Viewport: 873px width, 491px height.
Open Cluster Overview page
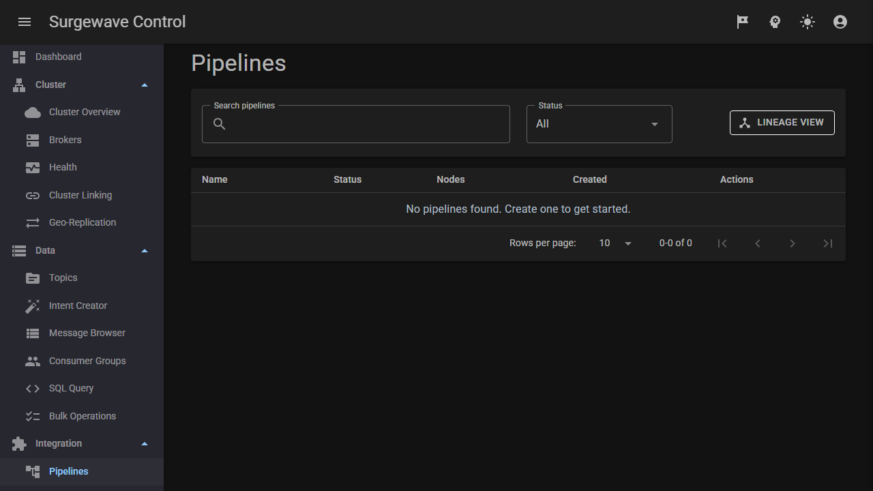click(x=82, y=113)
